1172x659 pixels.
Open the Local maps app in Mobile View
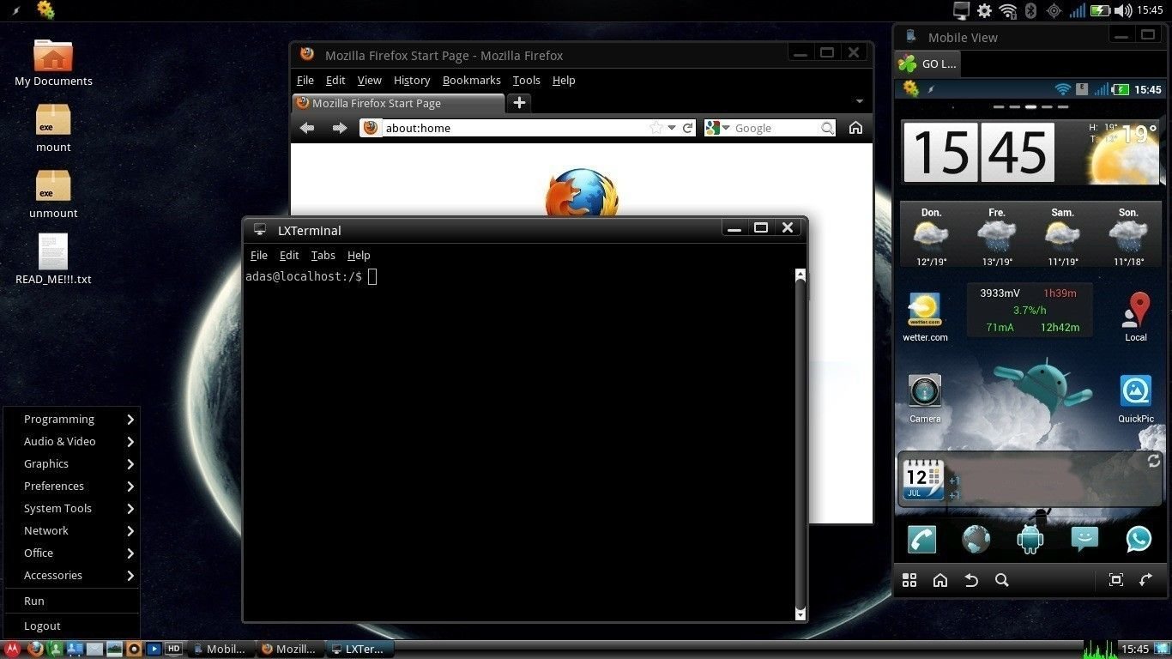click(x=1137, y=317)
